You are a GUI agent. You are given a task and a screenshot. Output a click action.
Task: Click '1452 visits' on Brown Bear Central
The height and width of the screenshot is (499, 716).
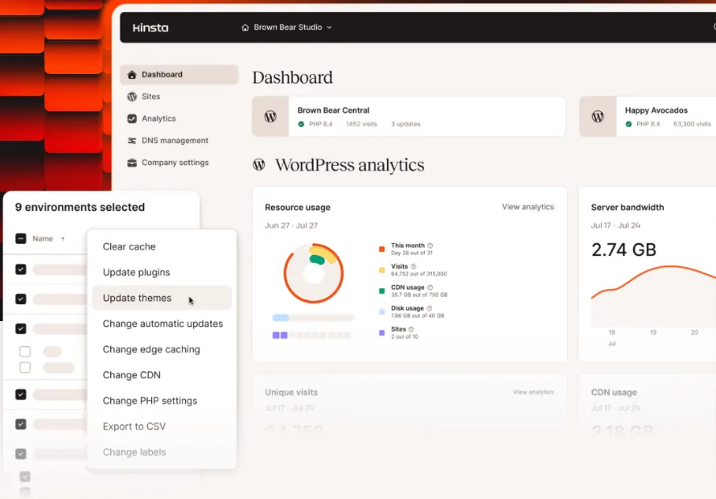[362, 124]
